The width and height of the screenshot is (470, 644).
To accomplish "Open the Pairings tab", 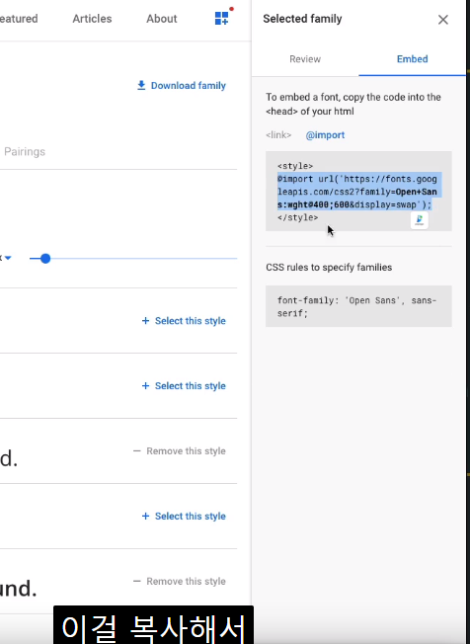I will (x=25, y=151).
